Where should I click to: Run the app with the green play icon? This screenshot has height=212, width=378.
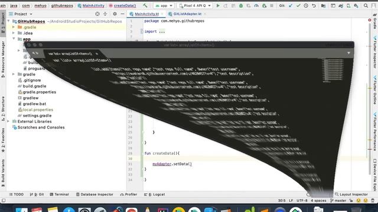[x=218, y=5]
